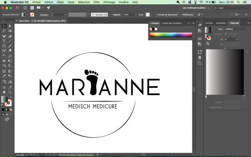
Task: Select the Mesh tool
Action: pos(4,71)
